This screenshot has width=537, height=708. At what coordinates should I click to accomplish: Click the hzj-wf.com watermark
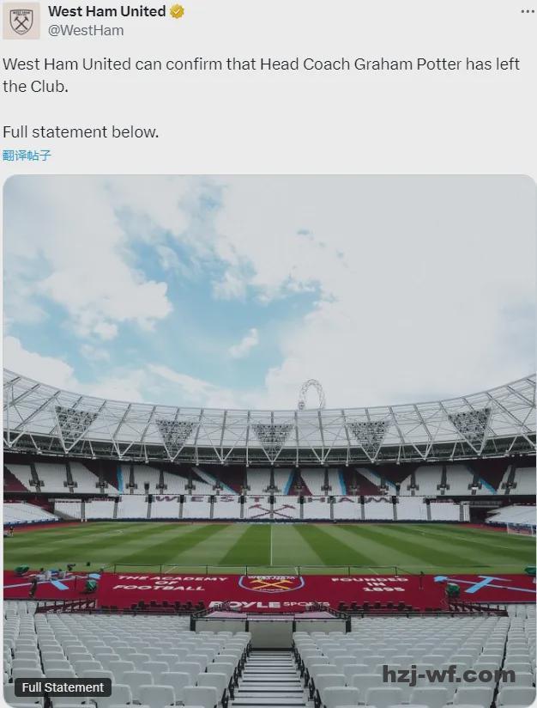tap(449, 674)
